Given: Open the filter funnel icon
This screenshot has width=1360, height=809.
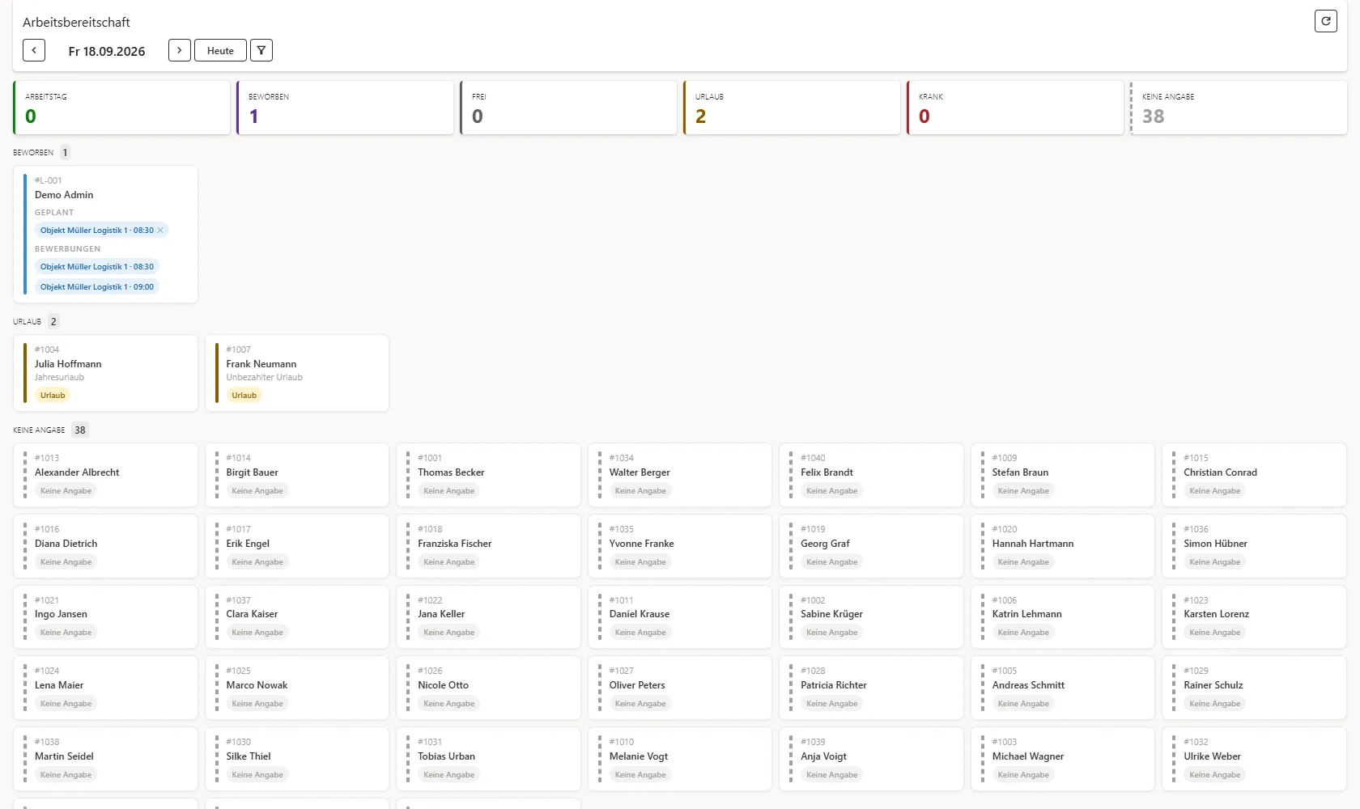Looking at the screenshot, I should pos(261,50).
